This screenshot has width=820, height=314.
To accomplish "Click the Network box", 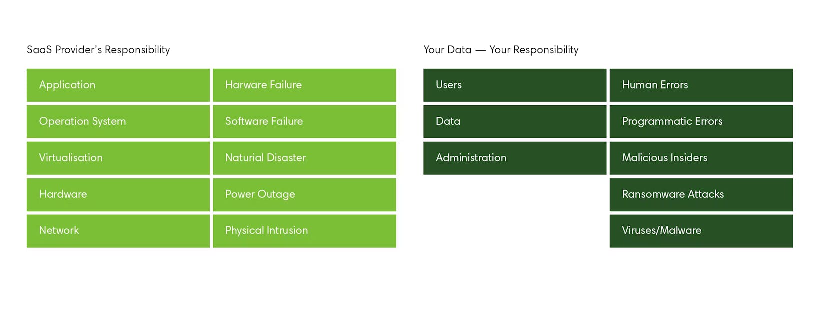I will [118, 231].
